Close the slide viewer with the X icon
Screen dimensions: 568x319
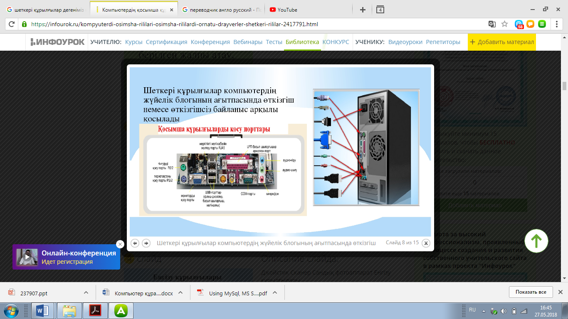[426, 243]
